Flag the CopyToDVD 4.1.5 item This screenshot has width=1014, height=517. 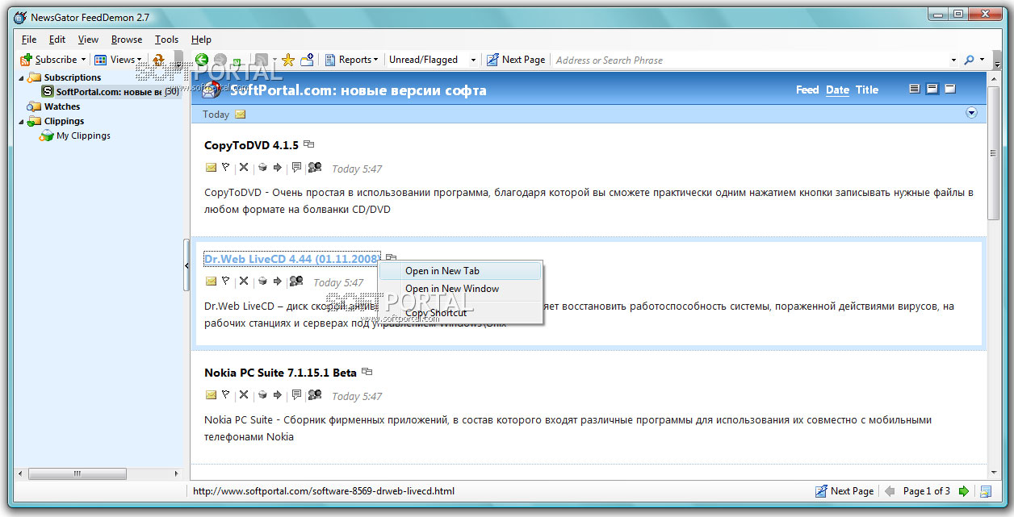226,168
